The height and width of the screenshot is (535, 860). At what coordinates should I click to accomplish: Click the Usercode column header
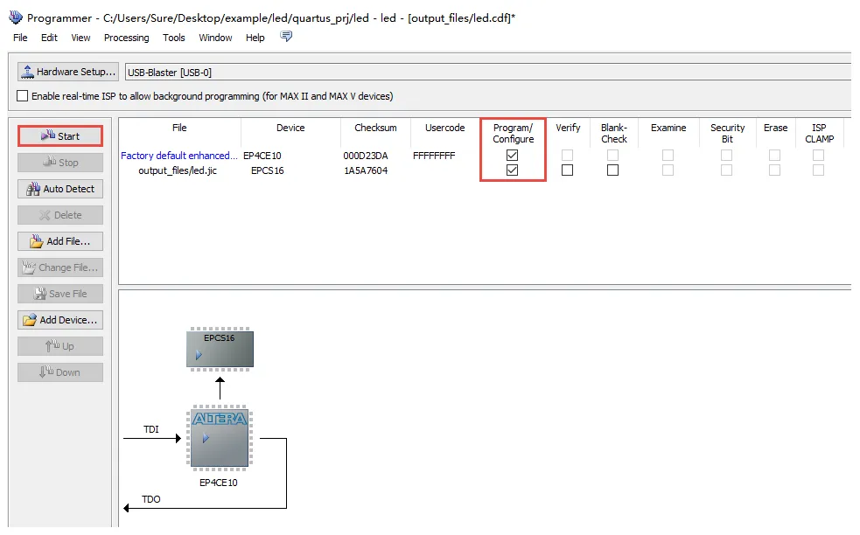[x=444, y=128]
